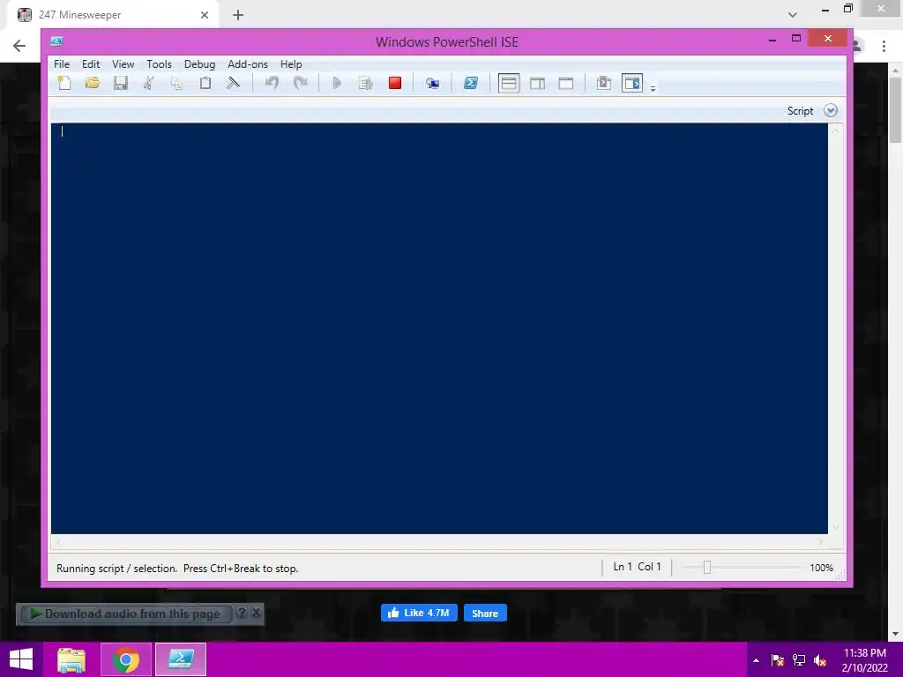The width and height of the screenshot is (903, 677).
Task: Click the PowerShell ISE taskbar button
Action: pos(180,659)
